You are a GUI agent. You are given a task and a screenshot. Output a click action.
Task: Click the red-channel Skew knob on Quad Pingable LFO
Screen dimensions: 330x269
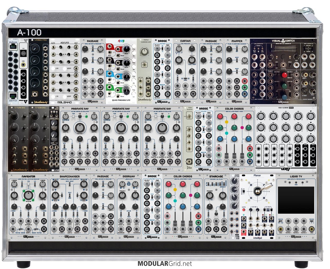126,50
